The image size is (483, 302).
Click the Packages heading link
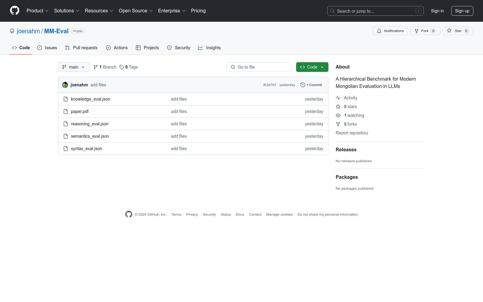pos(347,177)
